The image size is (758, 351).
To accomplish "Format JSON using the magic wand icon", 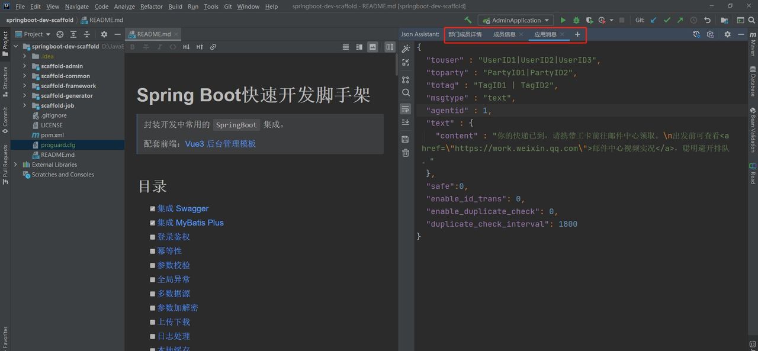I will [x=406, y=48].
